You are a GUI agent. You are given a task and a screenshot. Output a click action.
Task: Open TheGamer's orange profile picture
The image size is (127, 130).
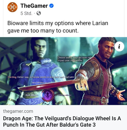[x=12, y=7]
